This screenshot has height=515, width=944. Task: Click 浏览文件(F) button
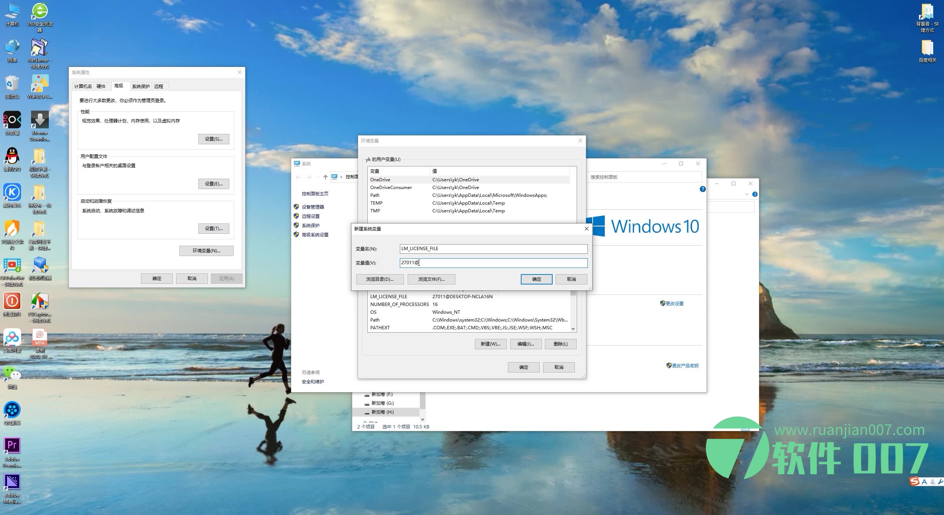[x=431, y=279]
